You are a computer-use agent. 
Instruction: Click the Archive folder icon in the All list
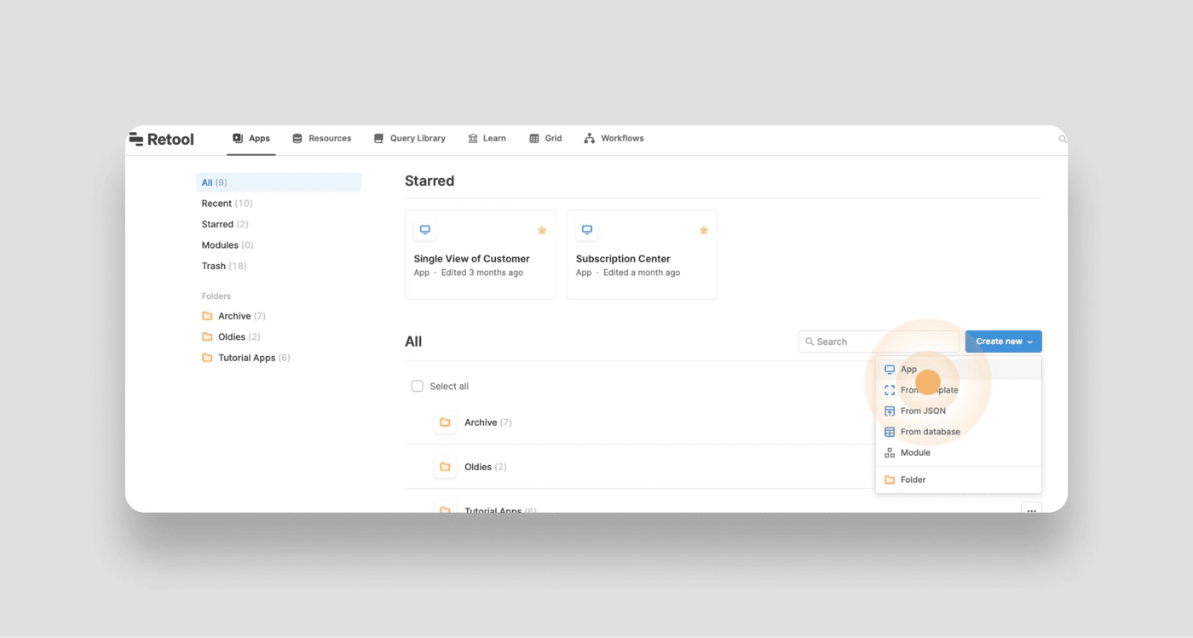[445, 422]
